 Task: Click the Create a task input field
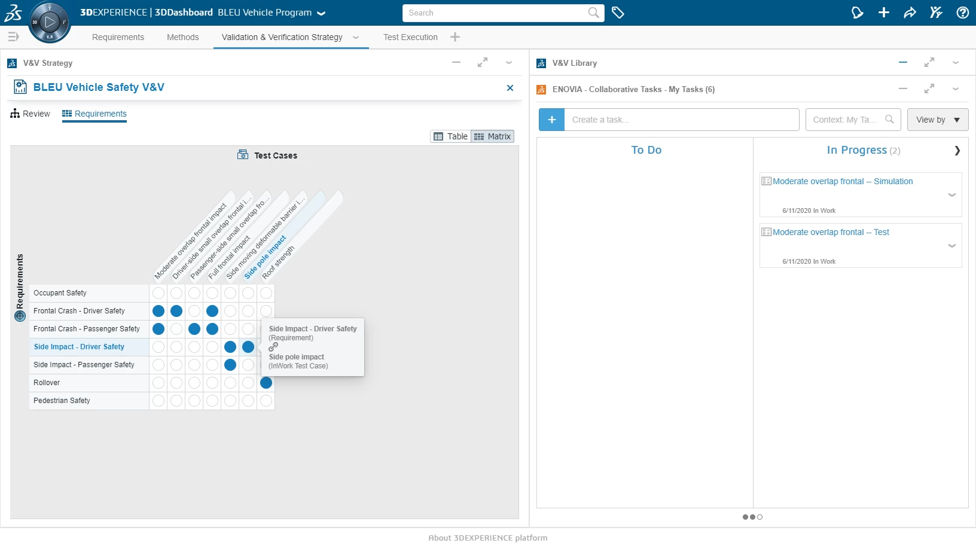[x=682, y=120]
